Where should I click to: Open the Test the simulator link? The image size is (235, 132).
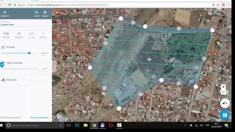39,118
